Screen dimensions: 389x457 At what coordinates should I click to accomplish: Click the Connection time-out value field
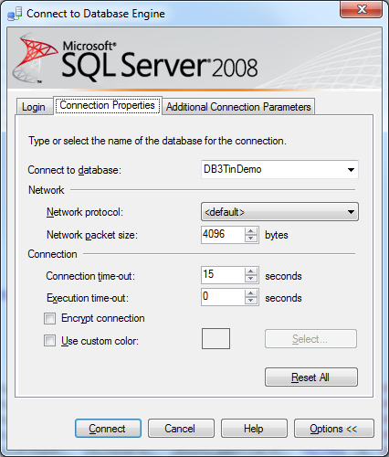tap(223, 275)
